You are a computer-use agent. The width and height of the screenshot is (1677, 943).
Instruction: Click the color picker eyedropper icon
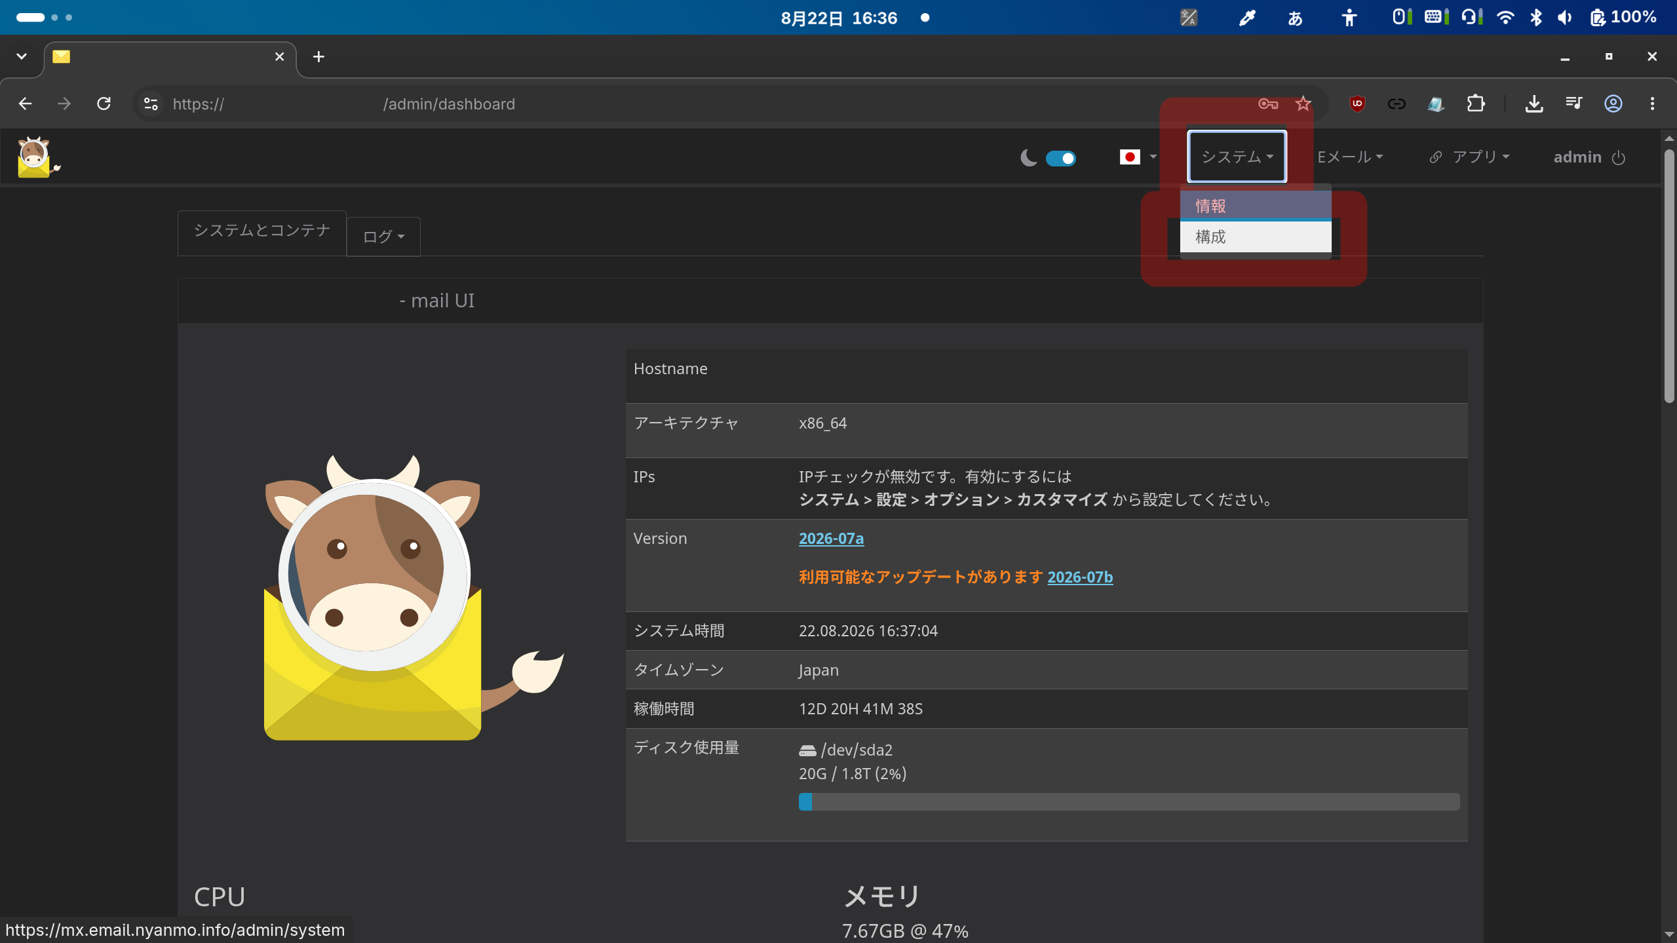(1246, 18)
